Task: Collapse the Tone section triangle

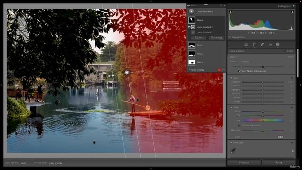Action: pos(231,78)
